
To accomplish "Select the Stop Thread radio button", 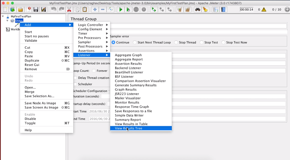I will point(176,42).
